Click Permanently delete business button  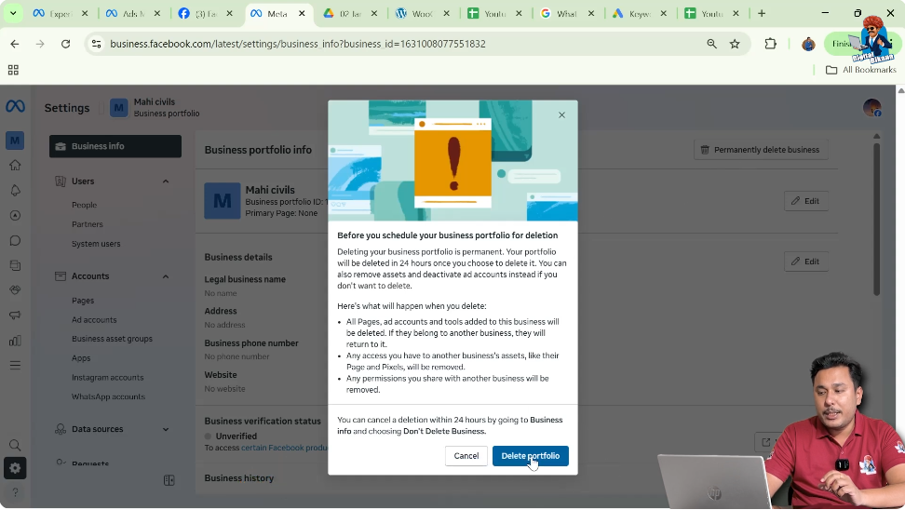[761, 150]
